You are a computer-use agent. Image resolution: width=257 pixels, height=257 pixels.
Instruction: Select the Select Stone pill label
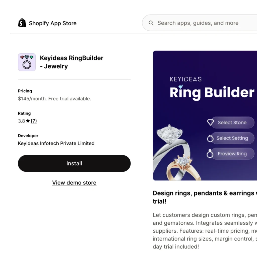click(232, 122)
